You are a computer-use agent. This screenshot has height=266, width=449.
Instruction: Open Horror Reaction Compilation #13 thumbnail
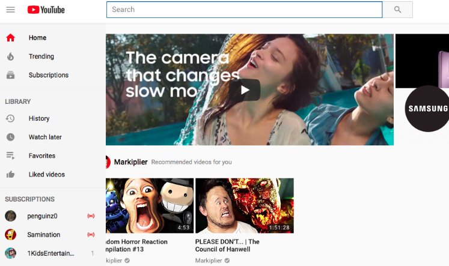click(150, 205)
